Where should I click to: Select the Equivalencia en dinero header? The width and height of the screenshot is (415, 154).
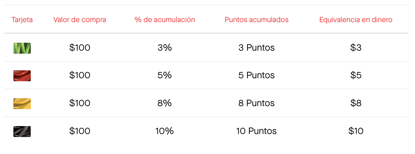click(356, 20)
